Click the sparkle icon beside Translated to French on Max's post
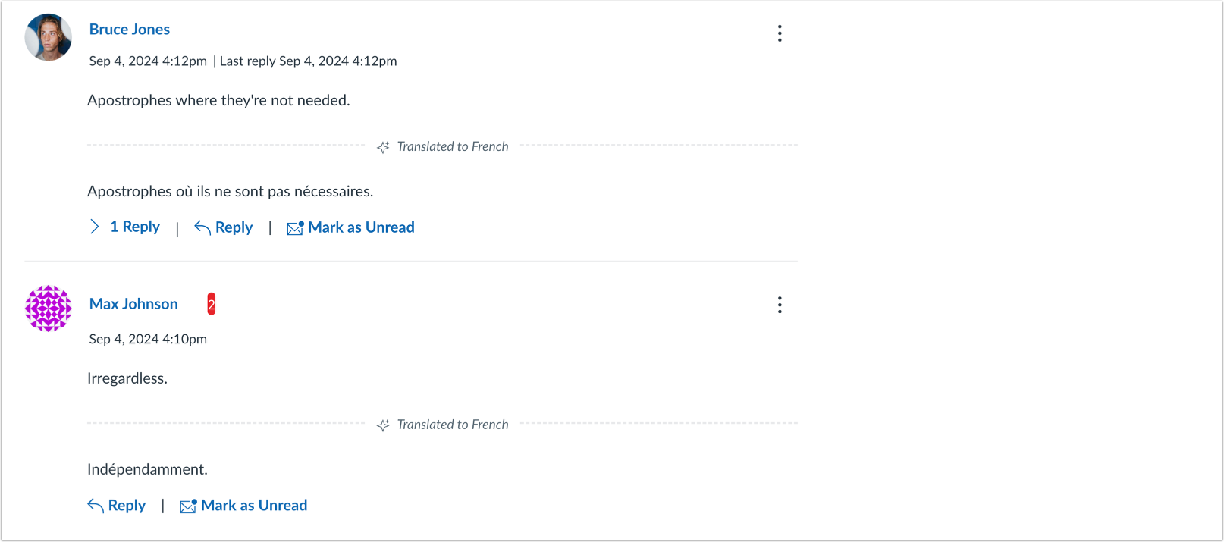This screenshot has height=542, width=1224. coord(383,425)
